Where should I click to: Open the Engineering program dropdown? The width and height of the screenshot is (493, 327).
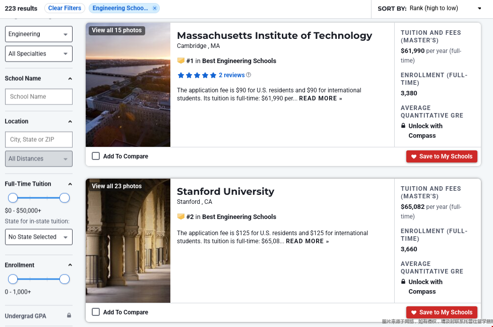(x=39, y=34)
